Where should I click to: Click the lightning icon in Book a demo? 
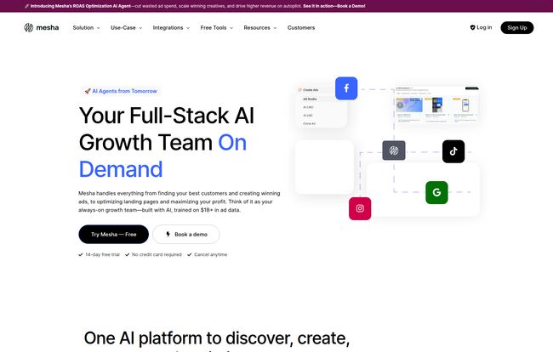pyautogui.click(x=168, y=235)
